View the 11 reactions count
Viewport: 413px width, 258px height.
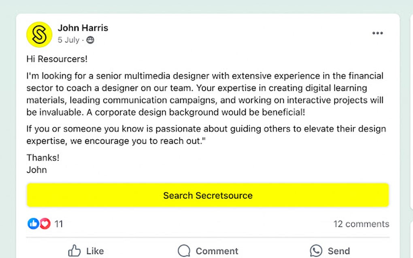click(59, 224)
